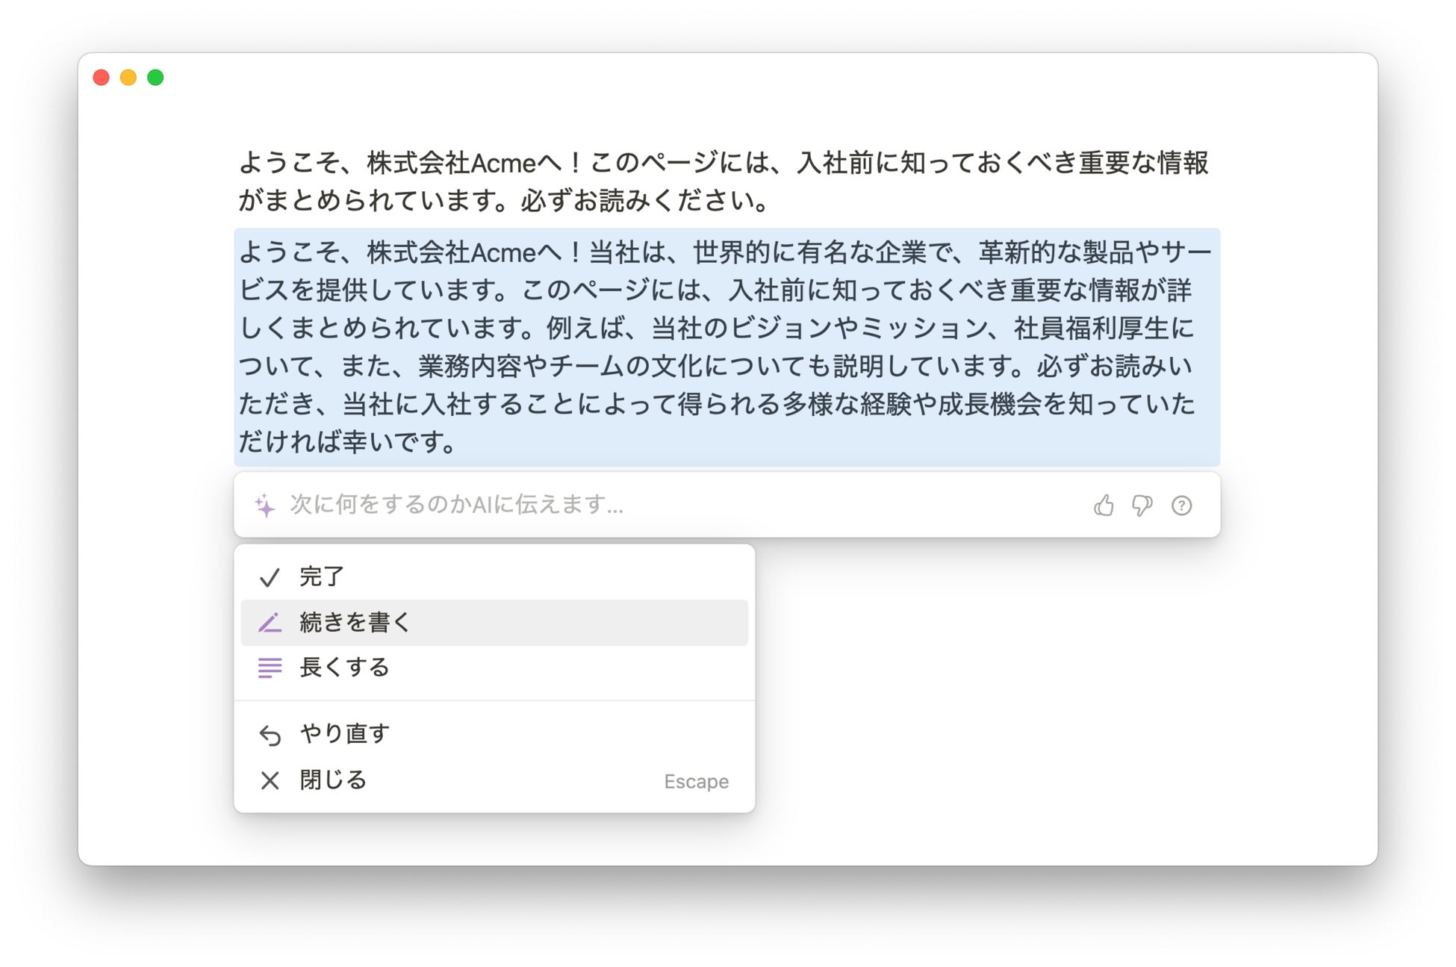
Task: Click the yellow minimize window button
Action: pos(128,78)
